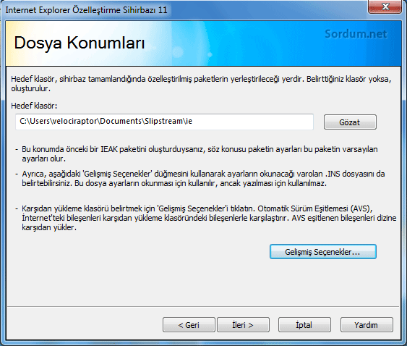Open Gelişmiş Seçenekler advanced options
Viewport: 407px width, 346px height.
point(323,252)
